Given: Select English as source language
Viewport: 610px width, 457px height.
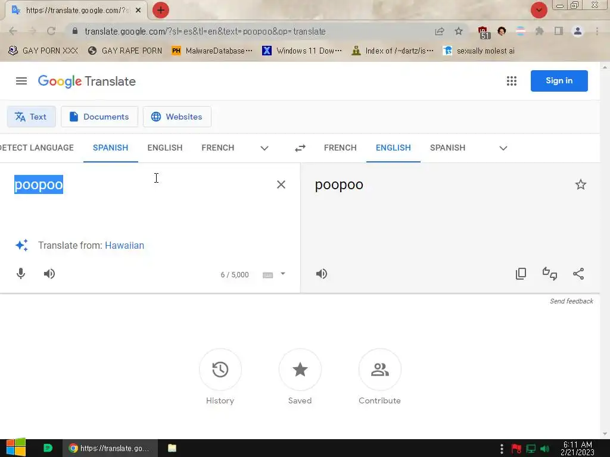Looking at the screenshot, I should coord(165,148).
